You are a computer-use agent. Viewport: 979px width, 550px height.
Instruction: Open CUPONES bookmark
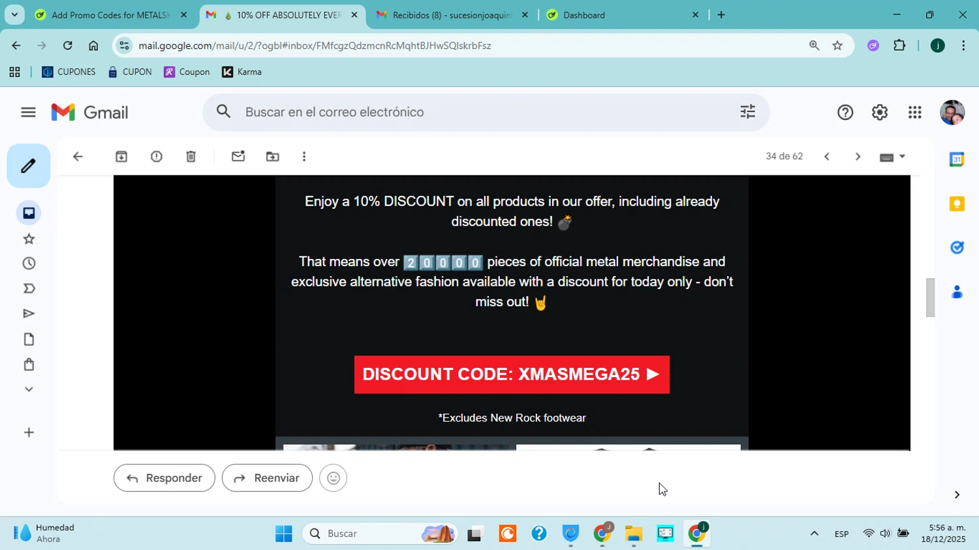pyautogui.click(x=69, y=72)
